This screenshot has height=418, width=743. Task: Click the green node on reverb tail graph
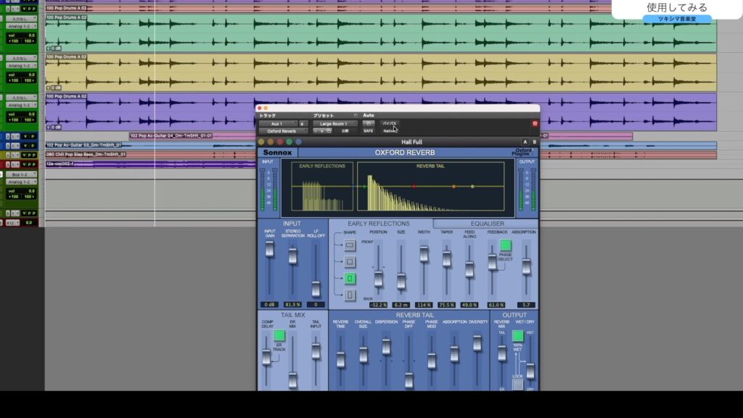click(364, 187)
